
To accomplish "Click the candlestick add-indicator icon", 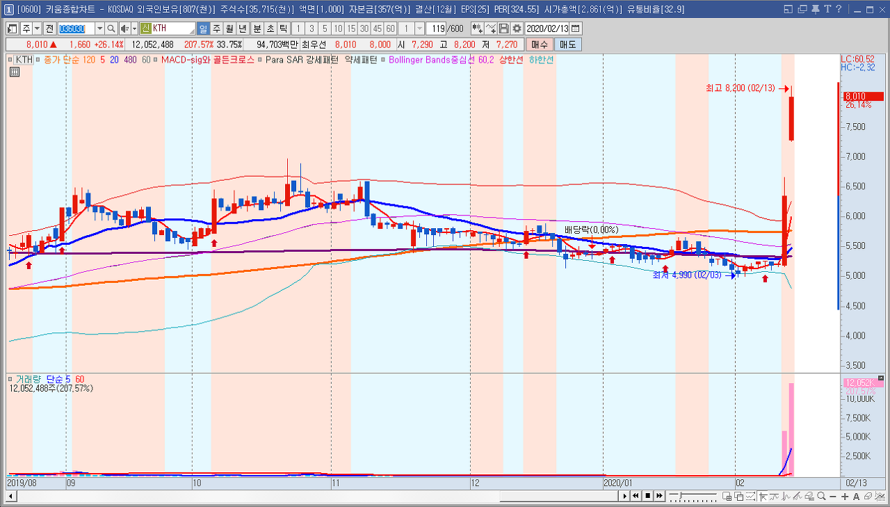I will click(x=477, y=29).
